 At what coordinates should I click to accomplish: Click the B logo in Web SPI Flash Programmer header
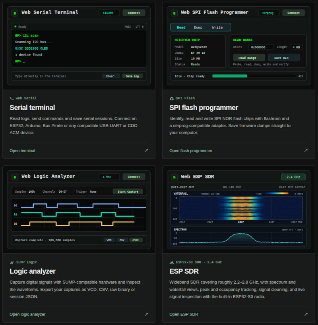pyautogui.click(x=174, y=13)
